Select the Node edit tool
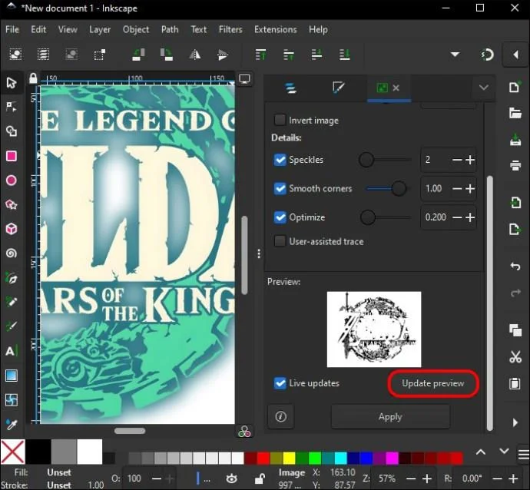 (12, 107)
